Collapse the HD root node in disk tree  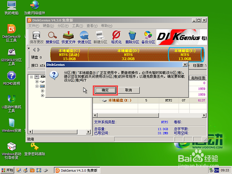click(31, 77)
